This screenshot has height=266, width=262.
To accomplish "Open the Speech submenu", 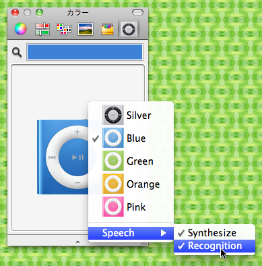I will (x=131, y=233).
